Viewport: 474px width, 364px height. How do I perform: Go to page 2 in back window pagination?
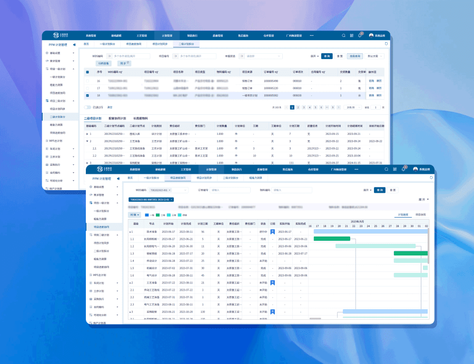298,107
